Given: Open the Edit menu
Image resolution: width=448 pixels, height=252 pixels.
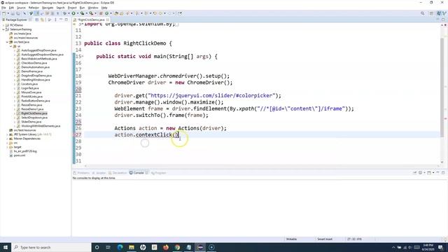Looking at the screenshot, I should pyautogui.click(x=11, y=8).
